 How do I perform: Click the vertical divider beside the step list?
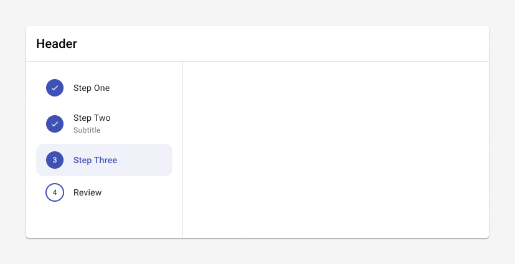coord(182,149)
